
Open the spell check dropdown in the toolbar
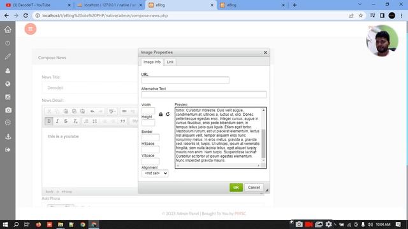tap(112, 111)
